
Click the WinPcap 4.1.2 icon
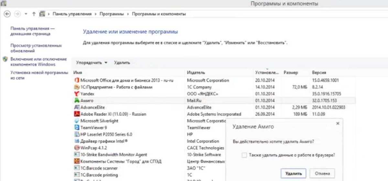pyautogui.click(x=77, y=148)
